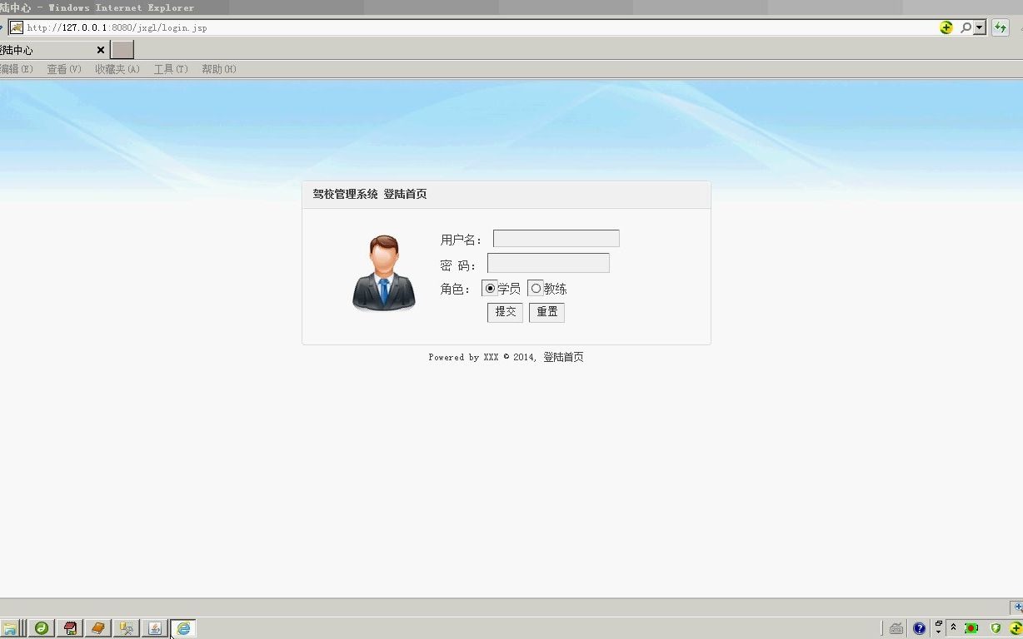Open the orange book icon on the taskbar
The height and width of the screenshot is (639, 1023).
[98, 628]
